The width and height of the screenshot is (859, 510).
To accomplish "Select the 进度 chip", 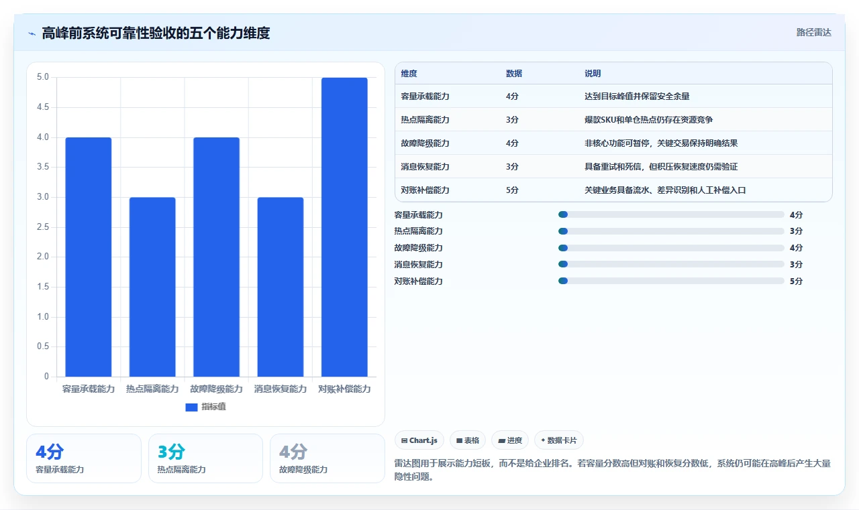I will tap(510, 440).
